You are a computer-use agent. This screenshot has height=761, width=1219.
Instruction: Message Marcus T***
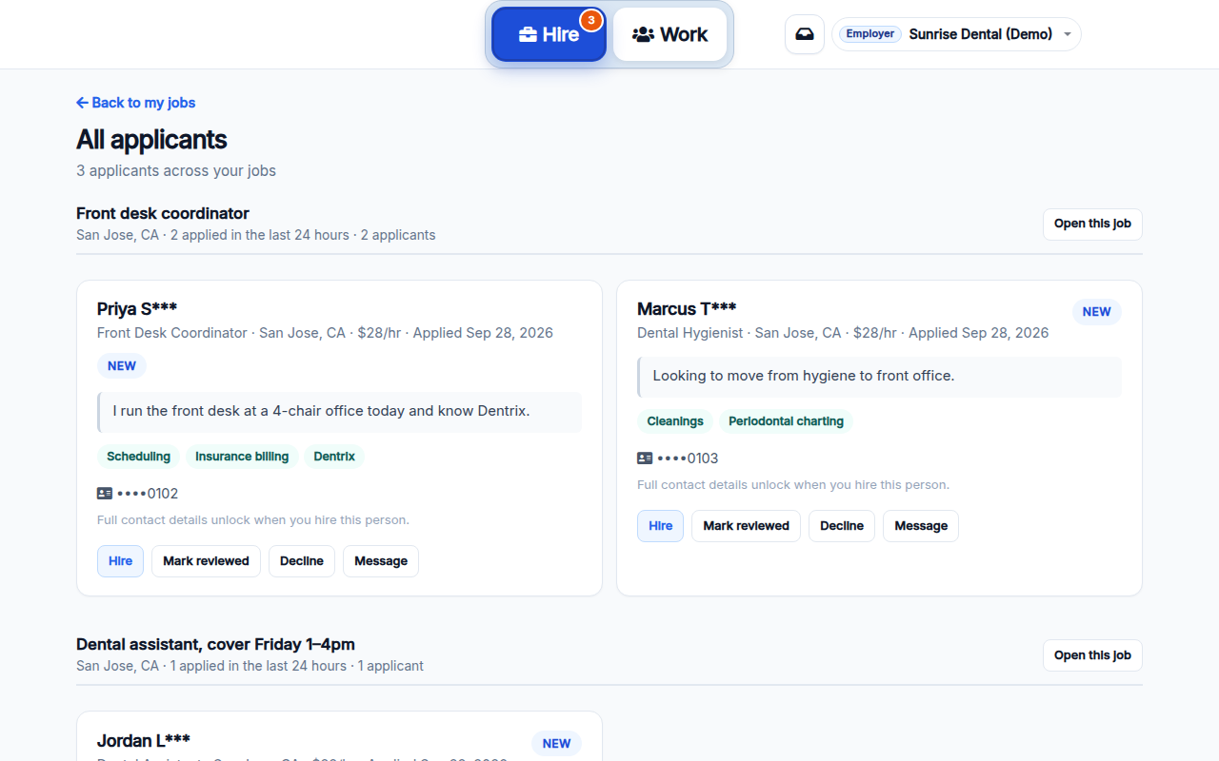(x=921, y=526)
